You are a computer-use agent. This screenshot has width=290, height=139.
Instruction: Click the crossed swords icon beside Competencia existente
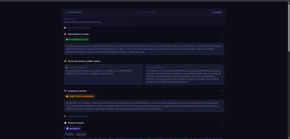(x=65, y=91)
